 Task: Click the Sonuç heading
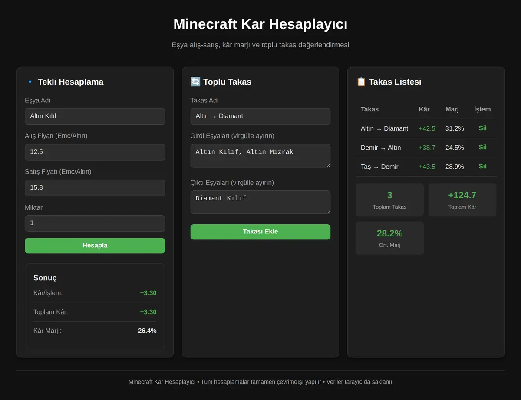(x=45, y=278)
